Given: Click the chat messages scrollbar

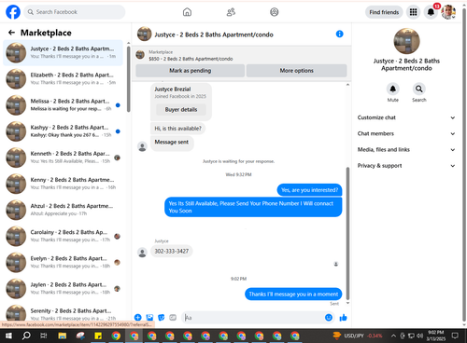Looking at the screenshot, I should point(347,233).
